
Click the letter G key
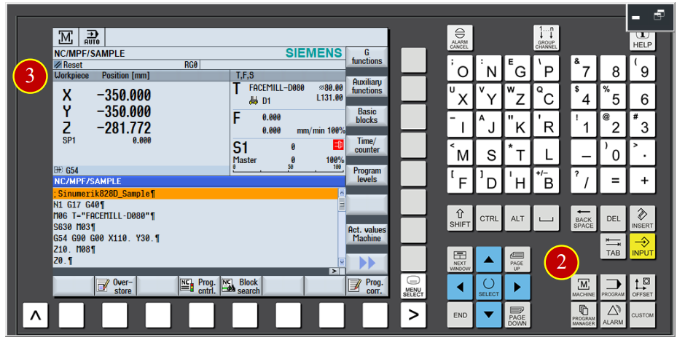click(517, 68)
